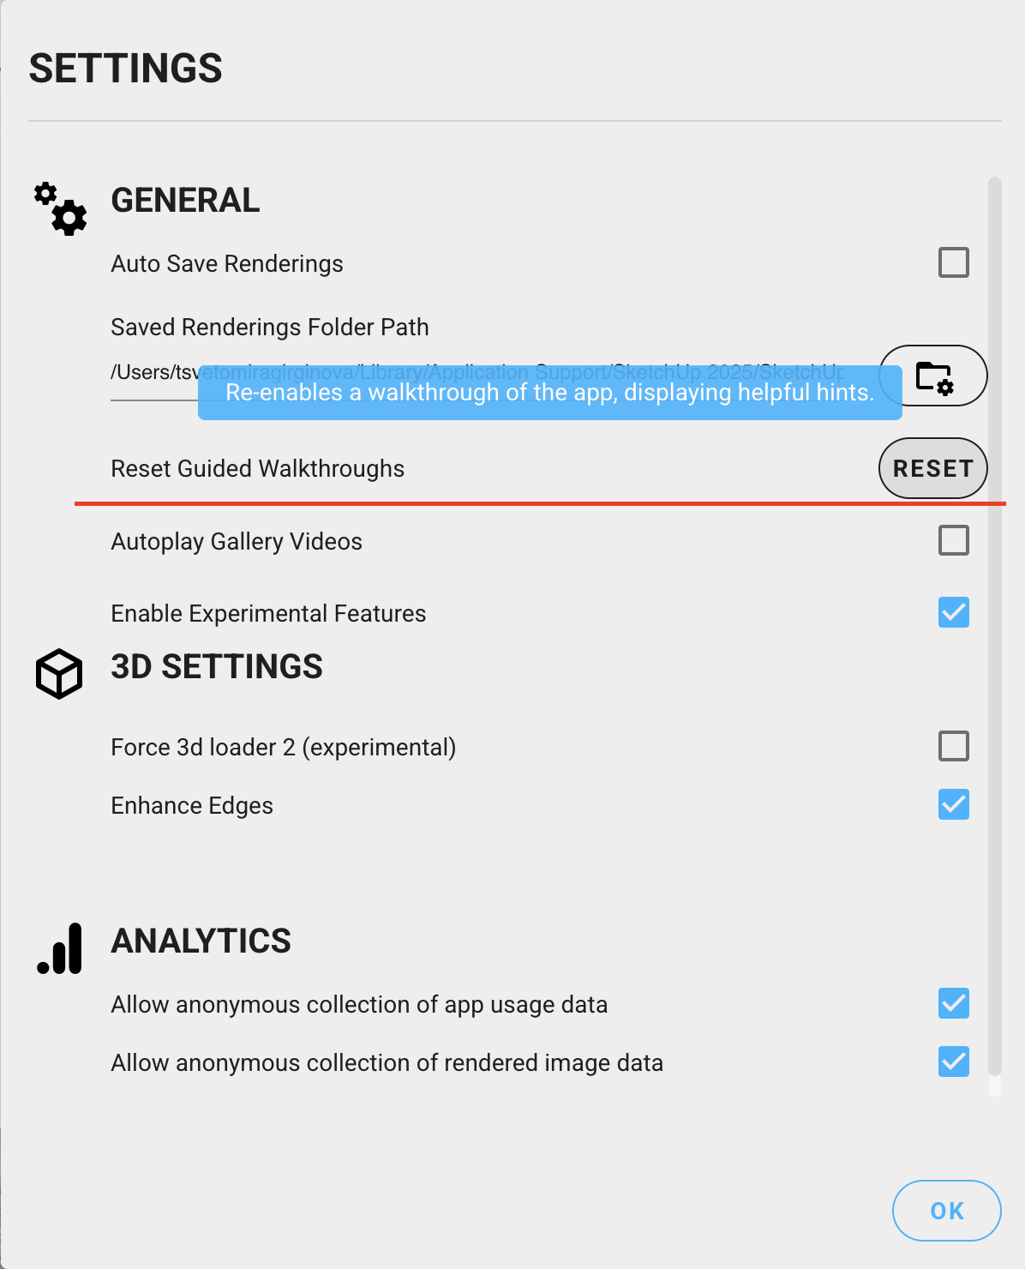Click the Saved Renderings Folder Path field
Screen dimensions: 1025x1269
pyautogui.click(x=478, y=380)
